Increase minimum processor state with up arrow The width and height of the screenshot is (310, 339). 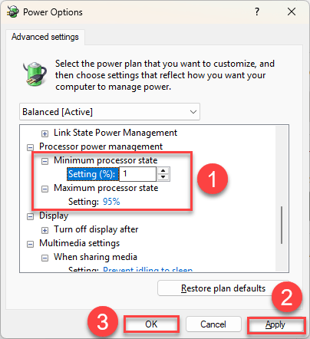point(163,171)
